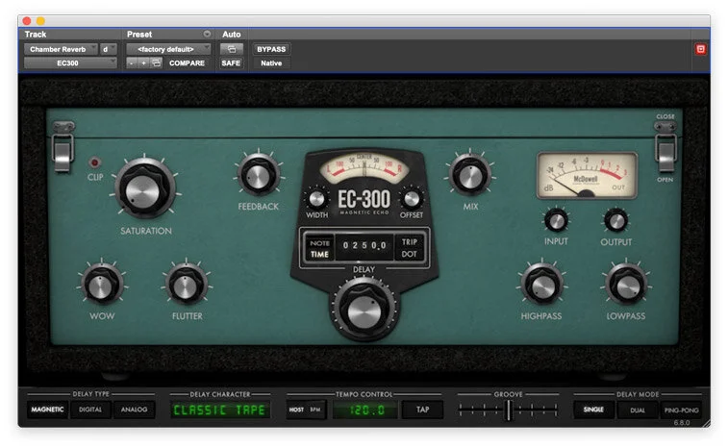Click the WOW knob
This screenshot has width=728, height=448.
[x=101, y=286]
